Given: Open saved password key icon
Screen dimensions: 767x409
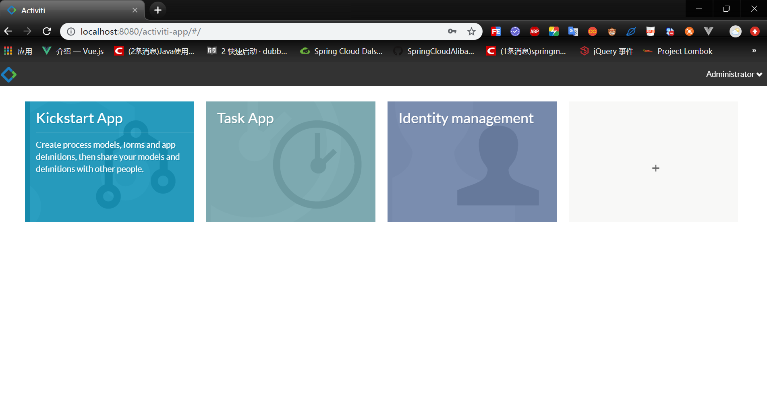Looking at the screenshot, I should tap(452, 31).
